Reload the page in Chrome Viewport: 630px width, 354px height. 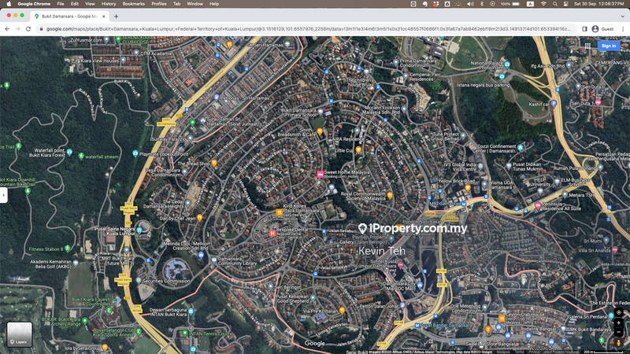(31, 29)
